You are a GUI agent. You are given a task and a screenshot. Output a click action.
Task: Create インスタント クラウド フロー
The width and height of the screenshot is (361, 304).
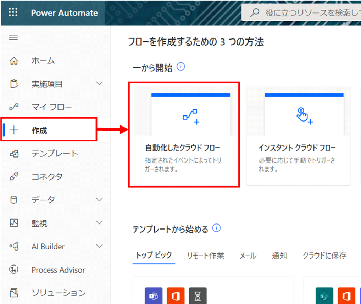point(299,136)
